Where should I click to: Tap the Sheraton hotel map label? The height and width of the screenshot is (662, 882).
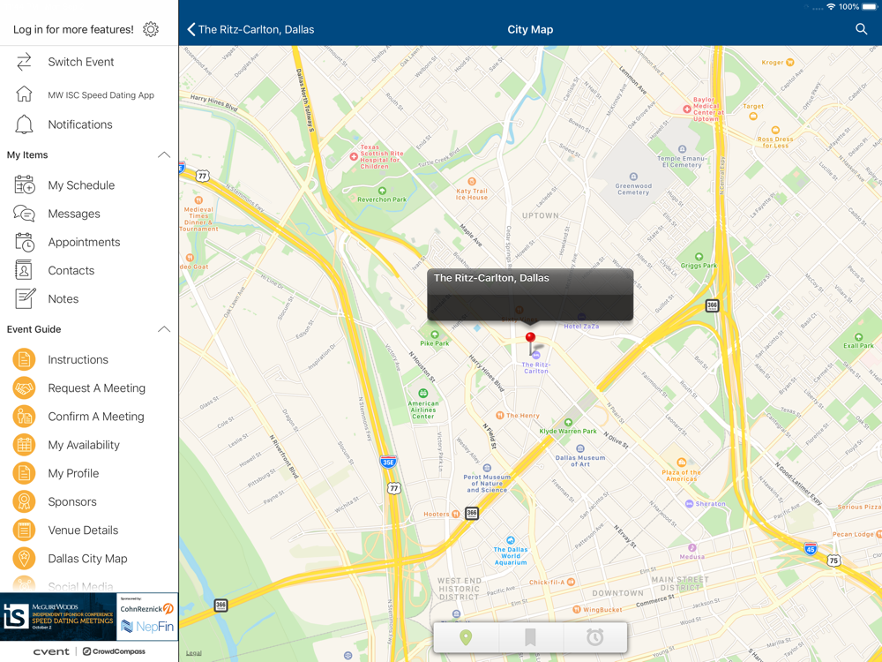[x=710, y=504]
